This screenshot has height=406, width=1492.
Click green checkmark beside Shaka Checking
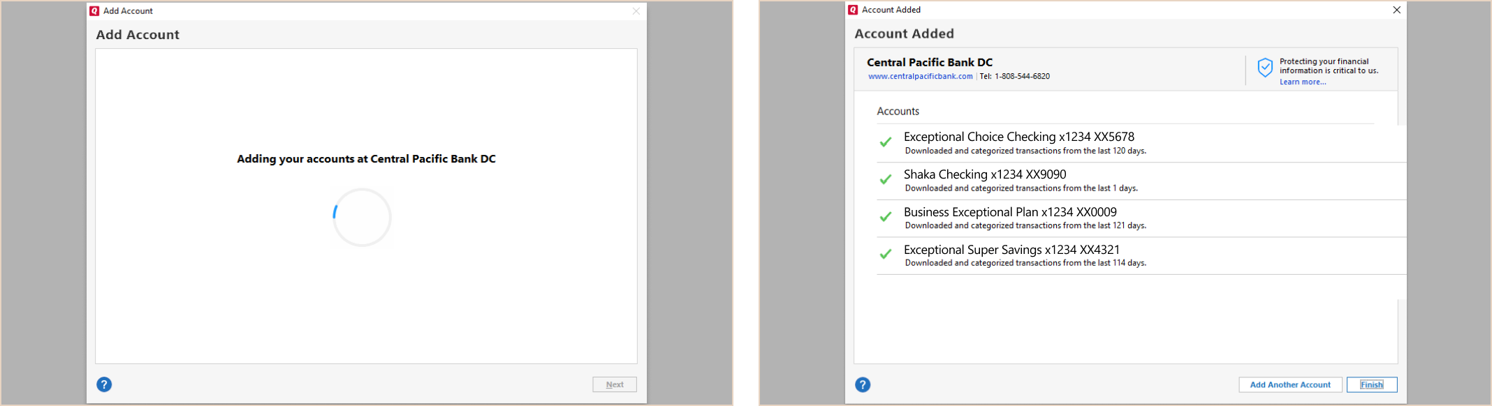pyautogui.click(x=886, y=179)
